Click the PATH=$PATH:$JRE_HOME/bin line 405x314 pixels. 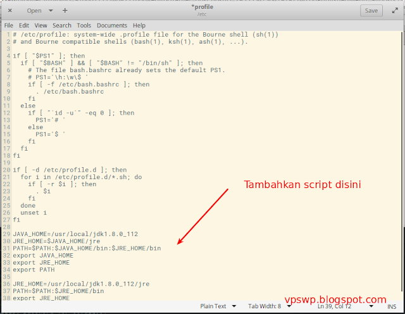point(58,291)
